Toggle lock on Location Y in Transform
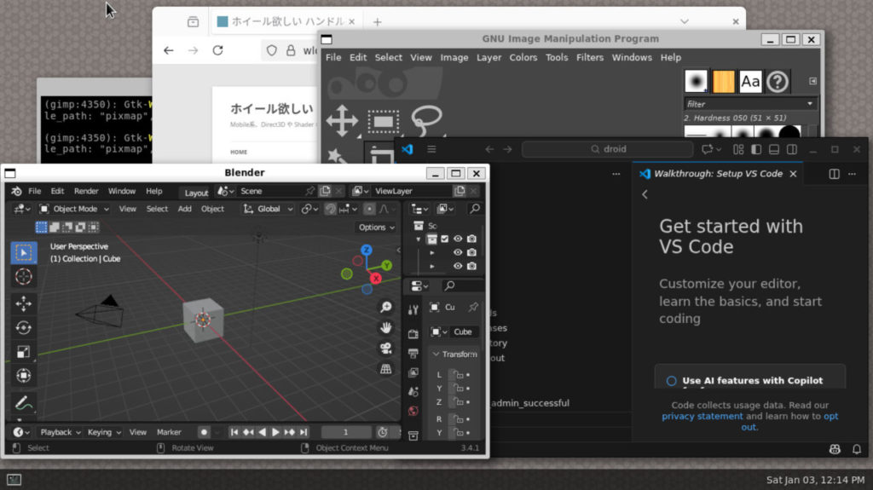The height and width of the screenshot is (490, 873). (x=459, y=388)
